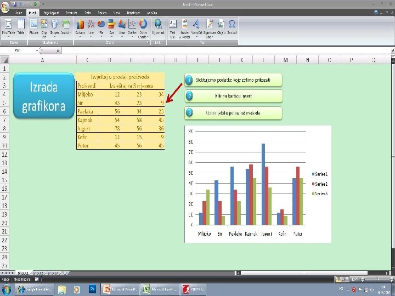395x296 pixels.
Task: Insert a Pie chart
Action: point(101,28)
